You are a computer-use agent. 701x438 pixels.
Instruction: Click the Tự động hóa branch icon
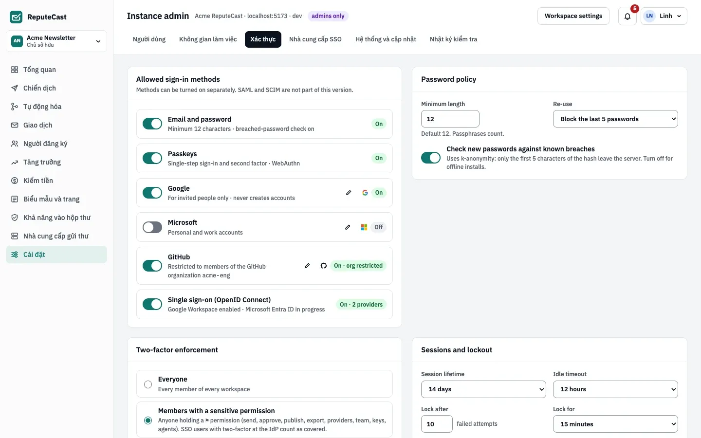pos(15,107)
